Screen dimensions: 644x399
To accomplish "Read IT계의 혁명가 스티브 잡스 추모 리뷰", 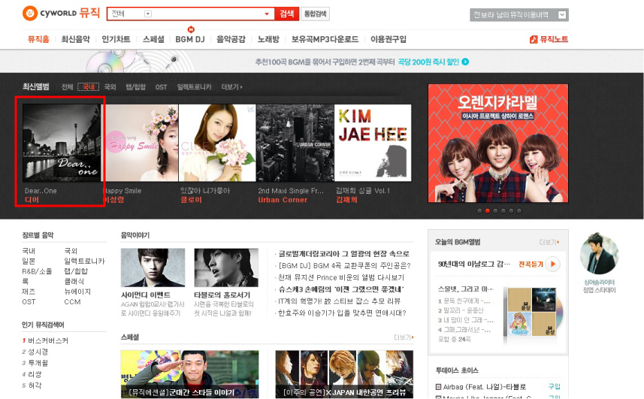I will pyautogui.click(x=339, y=301).
